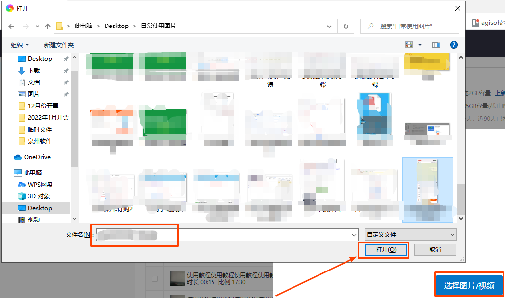Select 3D 对象 in navigation pane

(39, 196)
